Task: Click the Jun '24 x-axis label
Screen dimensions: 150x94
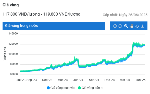Action: tap(78, 80)
